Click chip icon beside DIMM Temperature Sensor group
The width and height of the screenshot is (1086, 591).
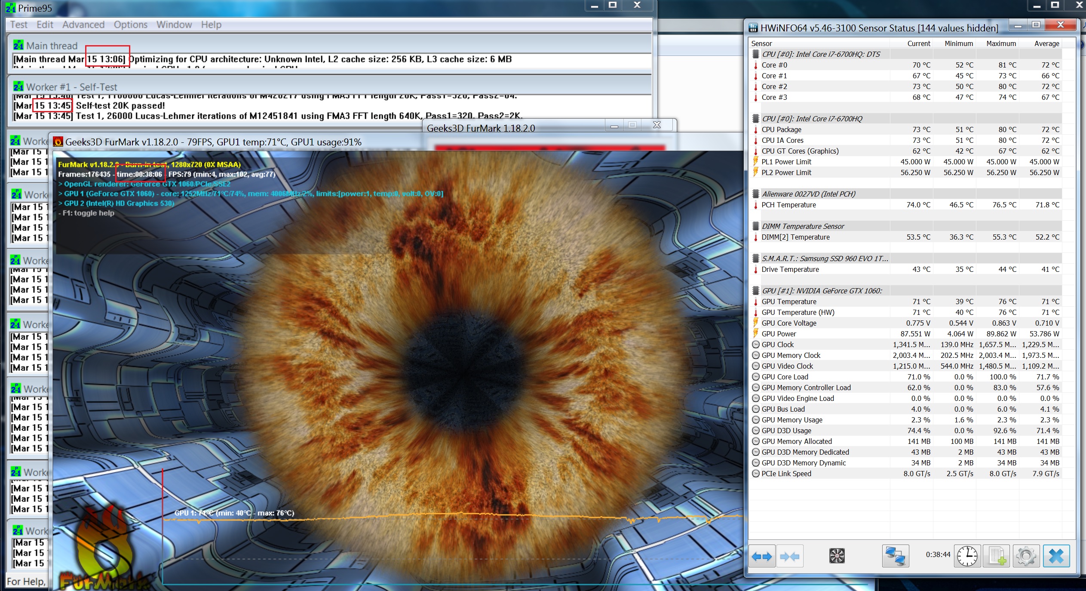coord(755,226)
